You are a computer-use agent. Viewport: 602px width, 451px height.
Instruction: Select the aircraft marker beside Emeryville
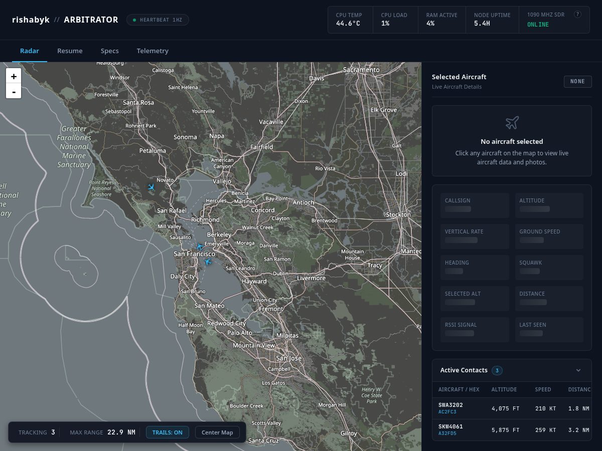coord(200,247)
